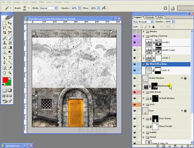Reset default colors icon
This screenshot has width=194, height=148.
tap(3, 85)
